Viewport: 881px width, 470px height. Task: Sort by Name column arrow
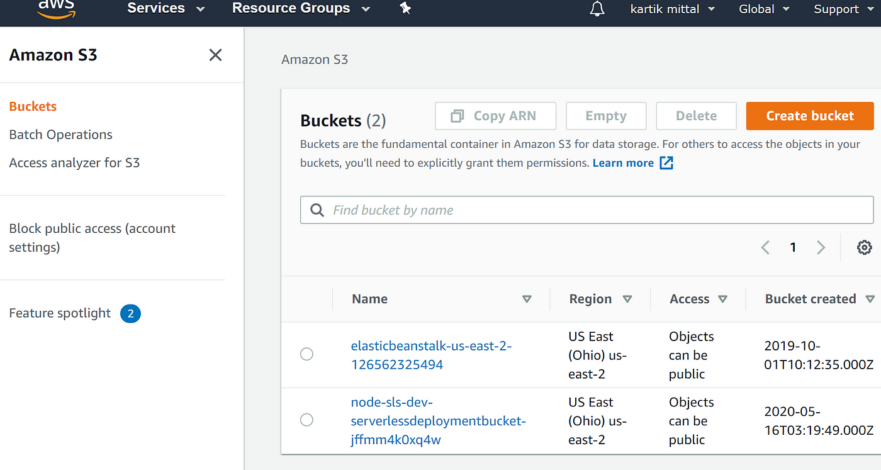[x=527, y=299]
